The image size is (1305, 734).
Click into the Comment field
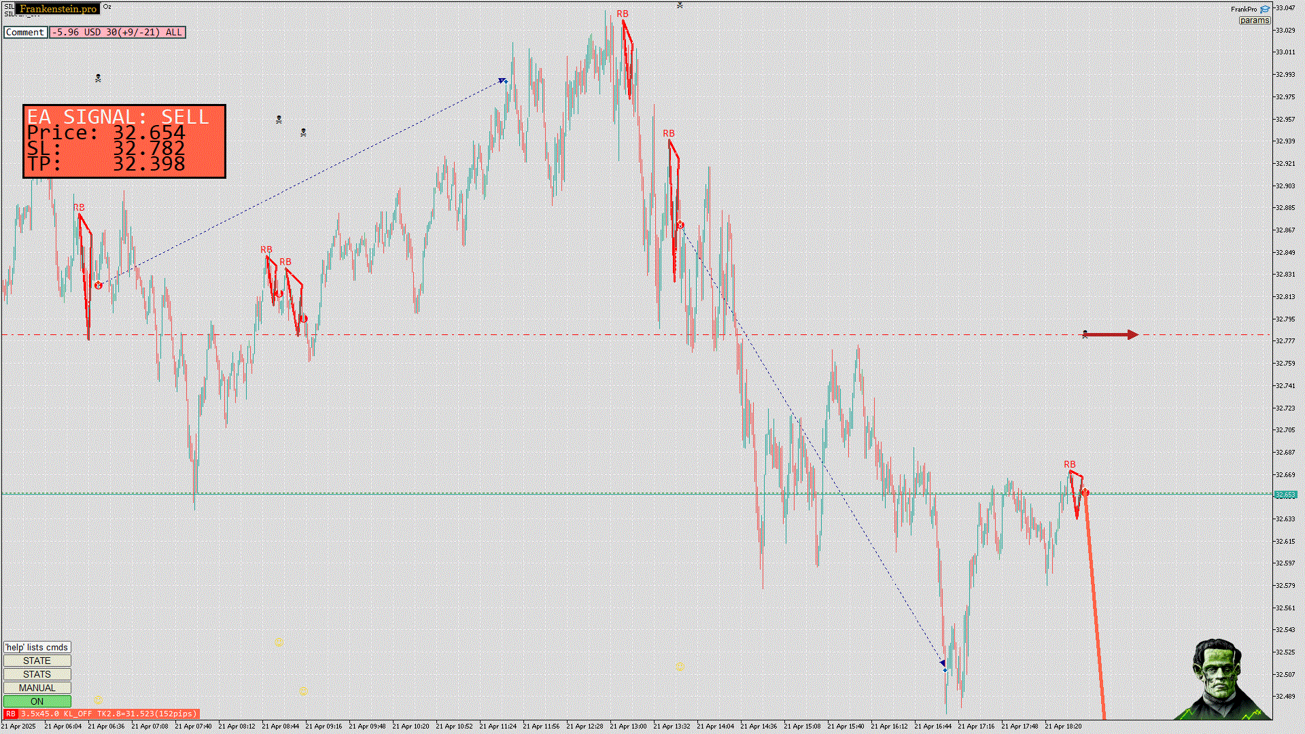[25, 32]
